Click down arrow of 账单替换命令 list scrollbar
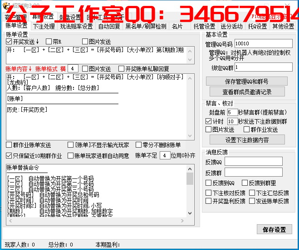 (190, 213)
